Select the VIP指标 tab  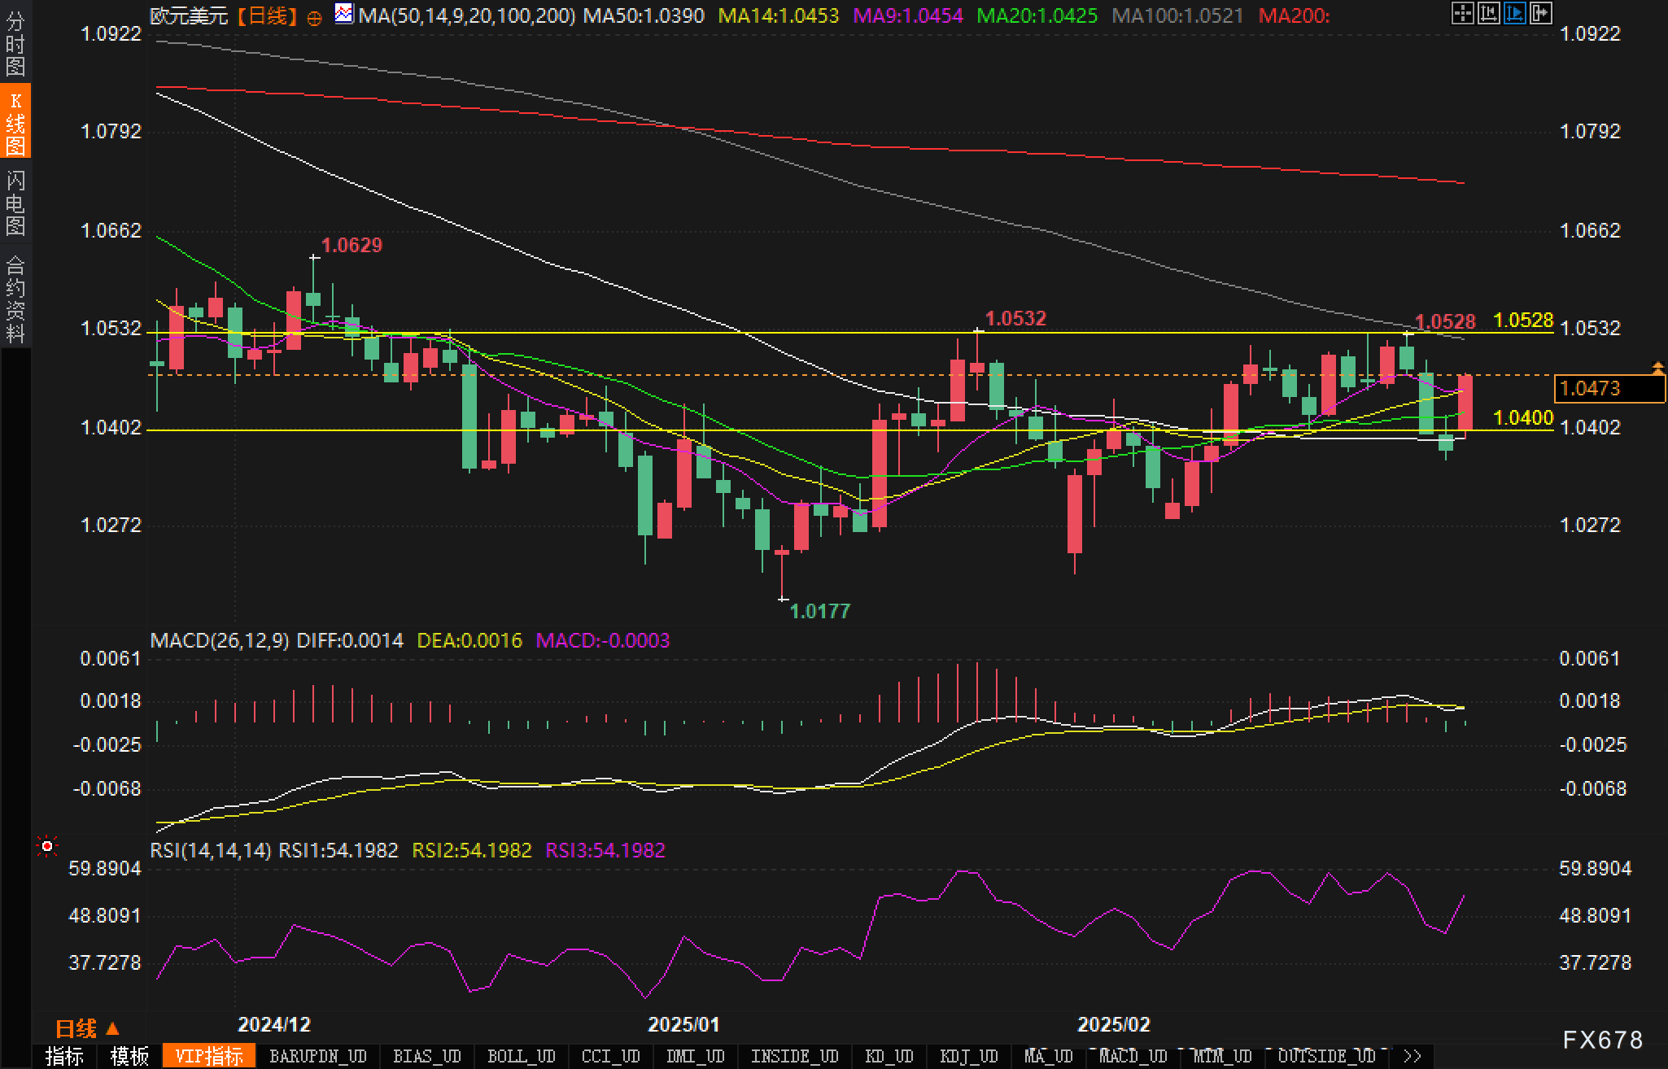[x=209, y=1056]
